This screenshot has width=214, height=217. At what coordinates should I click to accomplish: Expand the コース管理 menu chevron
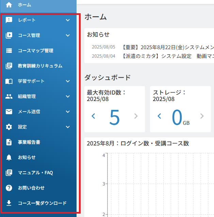pos(68,35)
